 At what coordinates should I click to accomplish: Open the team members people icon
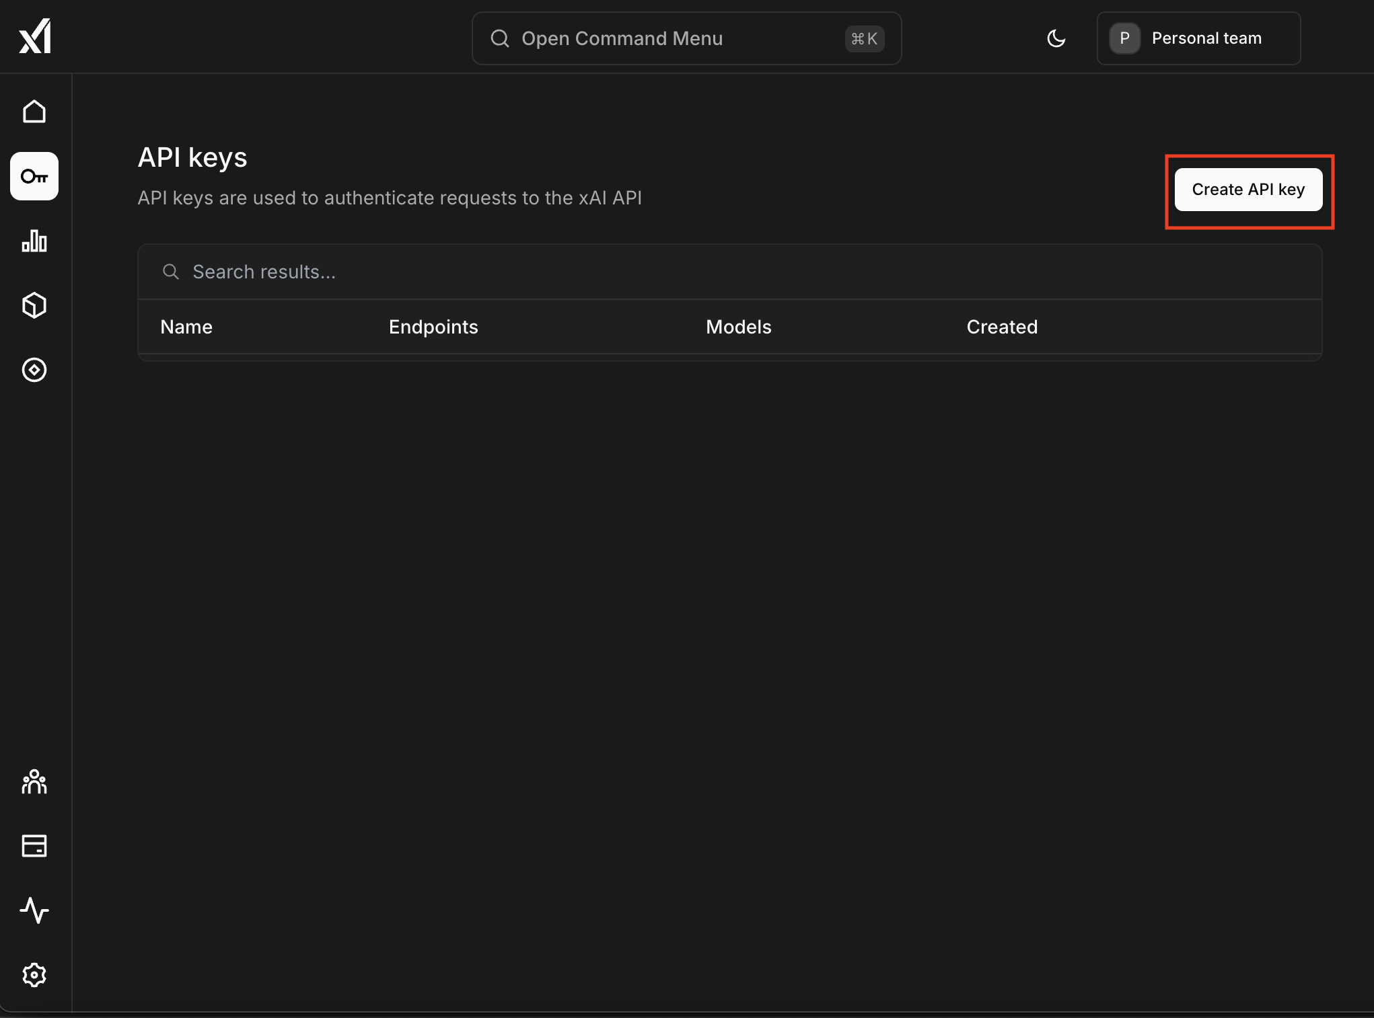tap(34, 781)
